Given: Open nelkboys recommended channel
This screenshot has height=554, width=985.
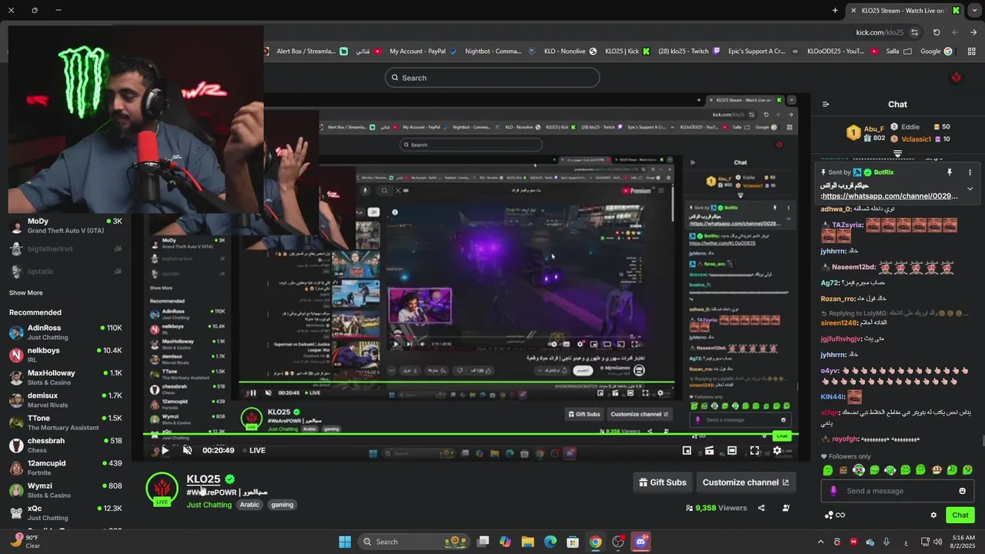Looking at the screenshot, I should click(65, 355).
